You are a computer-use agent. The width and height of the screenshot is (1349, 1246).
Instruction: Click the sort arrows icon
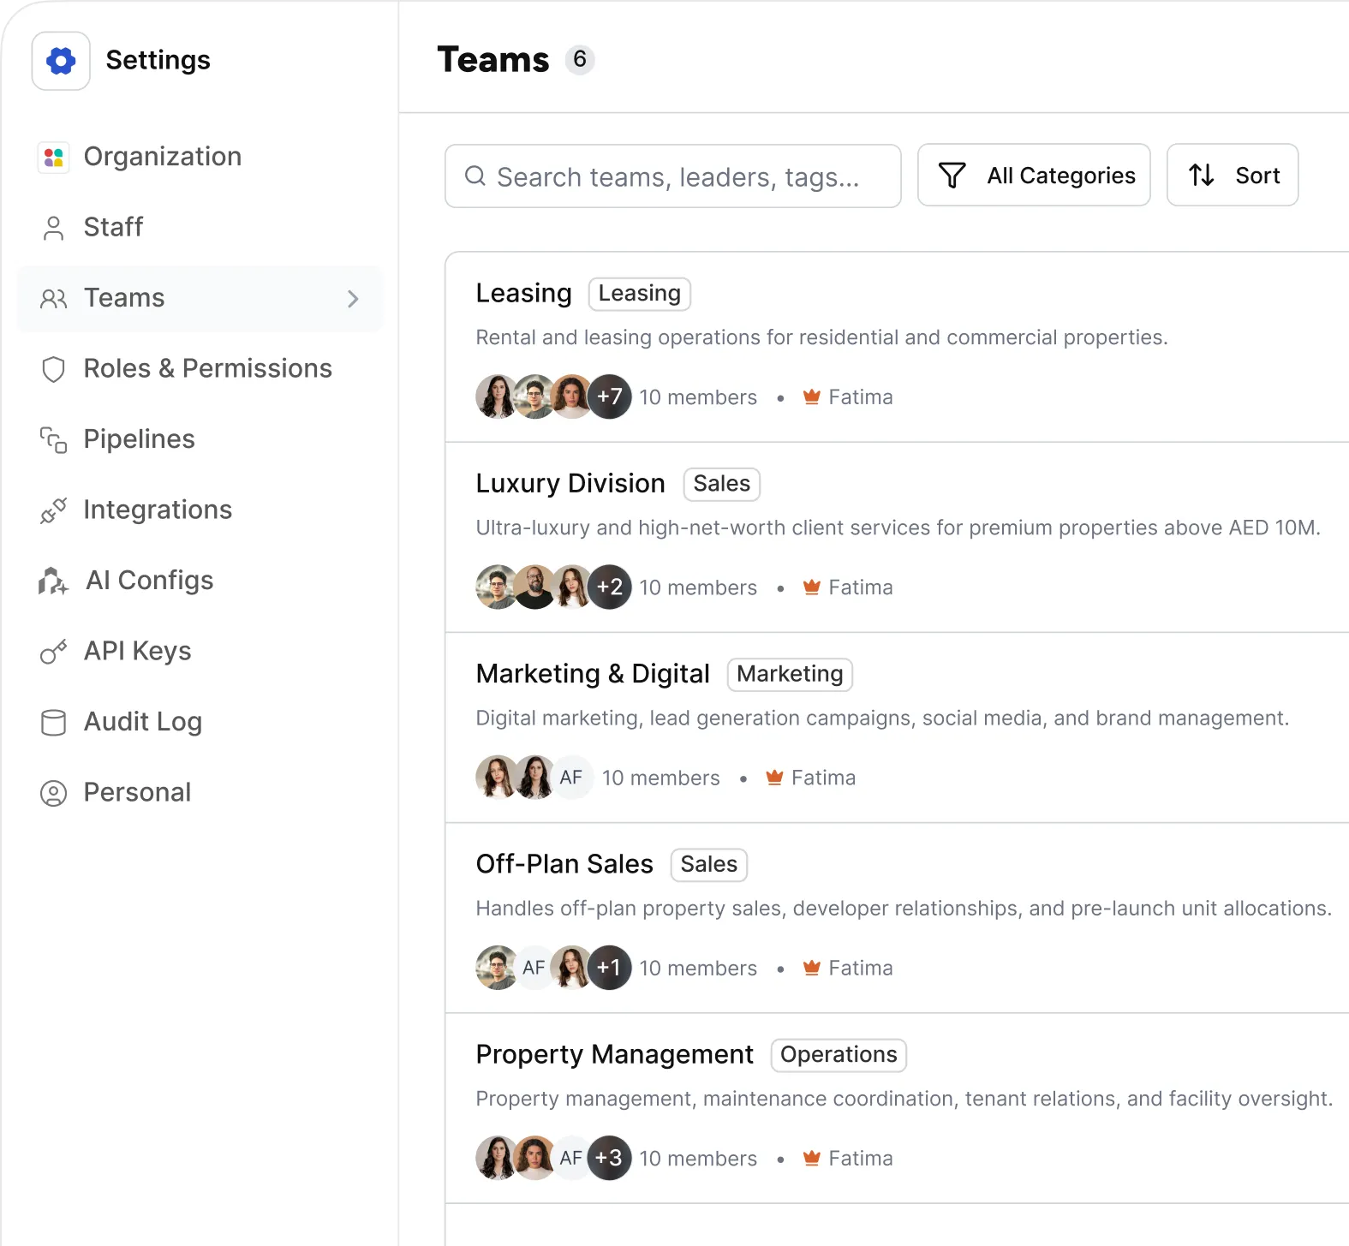tap(1202, 176)
